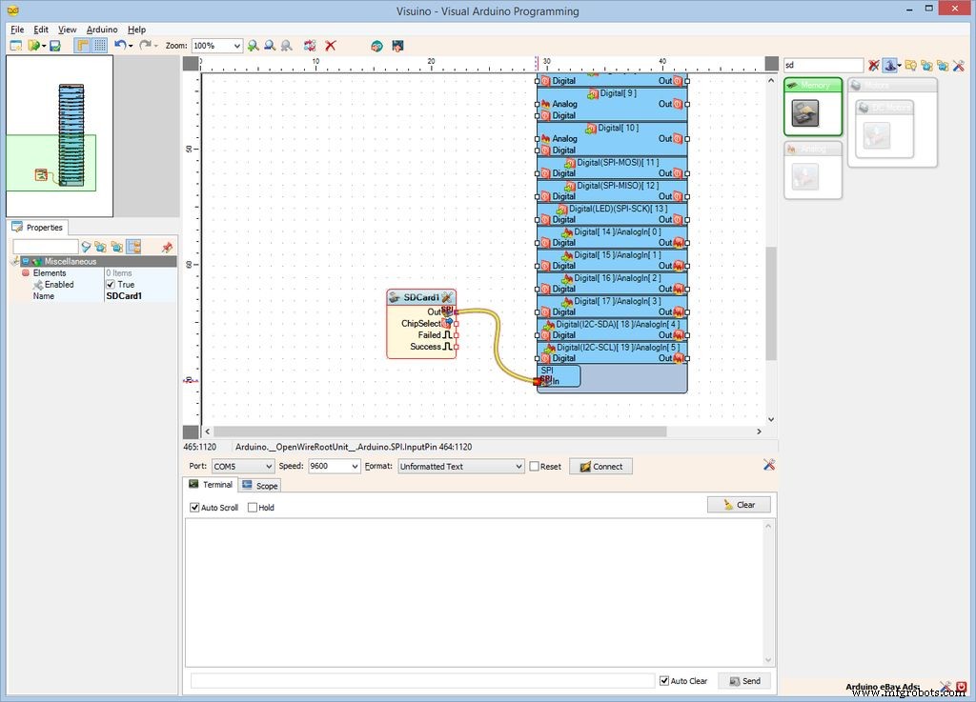Click the Clear button above the terminal
This screenshot has height=702, width=976.
click(x=739, y=505)
